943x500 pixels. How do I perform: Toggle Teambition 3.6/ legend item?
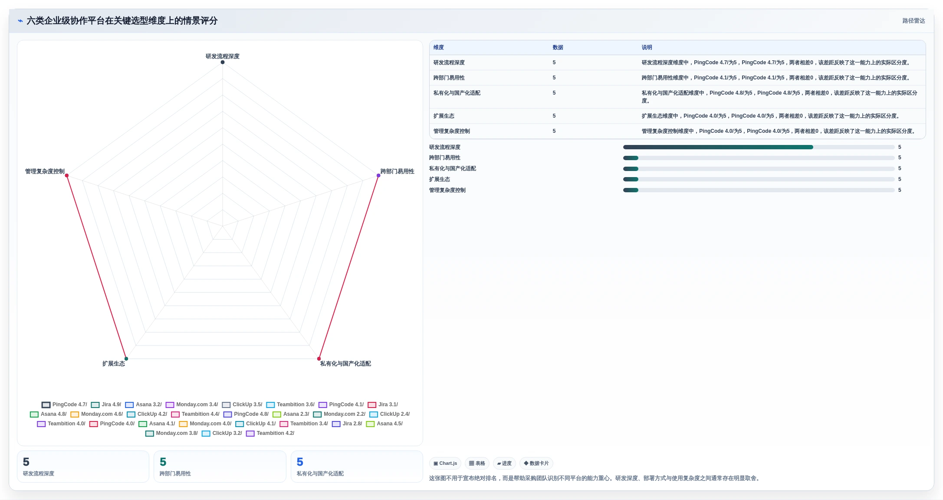(290, 405)
